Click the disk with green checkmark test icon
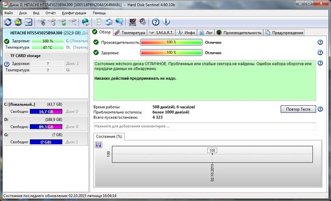The height and width of the screenshot is (201, 331). (x=62, y=22)
